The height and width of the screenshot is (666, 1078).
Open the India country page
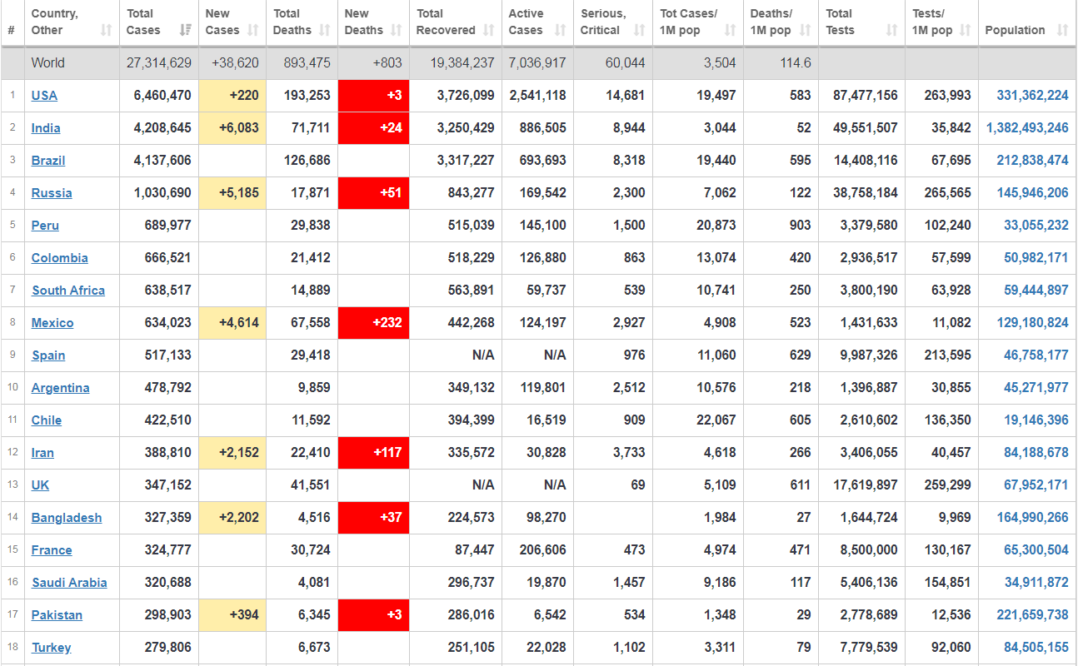point(46,128)
